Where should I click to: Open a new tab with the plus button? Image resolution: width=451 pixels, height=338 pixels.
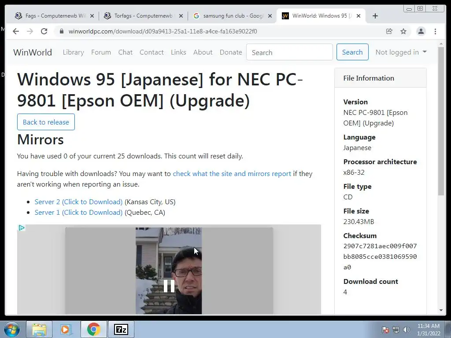point(375,16)
